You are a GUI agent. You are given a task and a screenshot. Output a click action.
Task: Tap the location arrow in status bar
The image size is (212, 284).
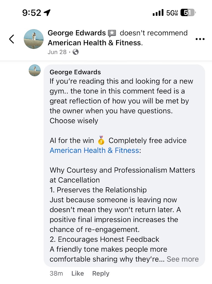(47, 12)
